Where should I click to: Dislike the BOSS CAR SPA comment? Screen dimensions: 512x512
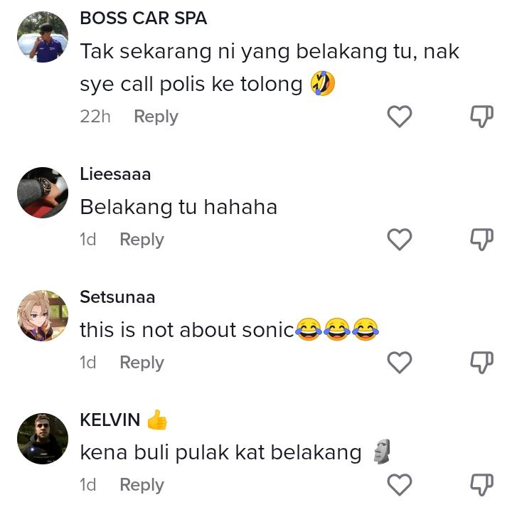click(x=482, y=116)
